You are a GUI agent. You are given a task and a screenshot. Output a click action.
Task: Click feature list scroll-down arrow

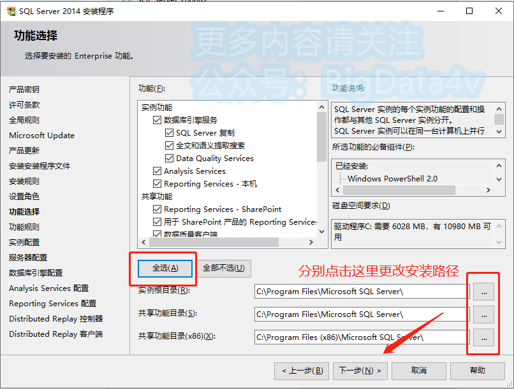(321, 232)
